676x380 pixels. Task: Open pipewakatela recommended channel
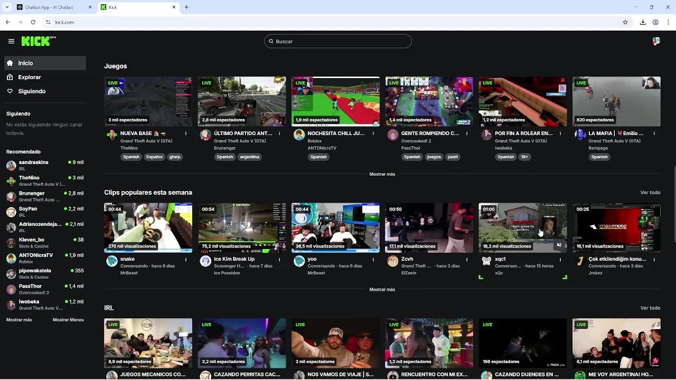point(45,273)
